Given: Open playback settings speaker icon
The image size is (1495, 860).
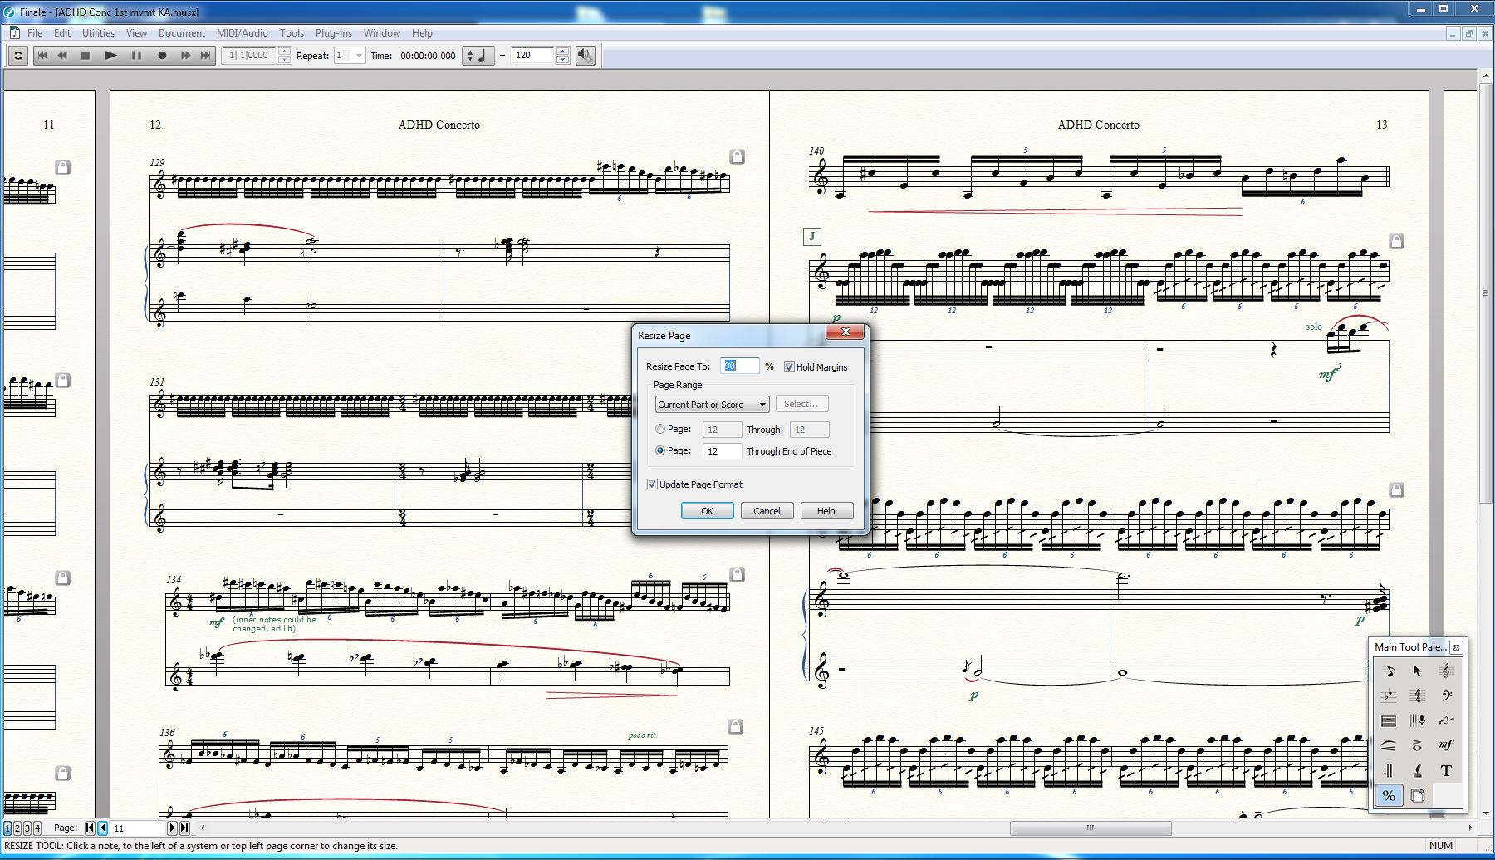Looking at the screenshot, I should 586,56.
